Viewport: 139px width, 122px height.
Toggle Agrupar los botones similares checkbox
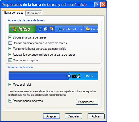(x=10, y=54)
